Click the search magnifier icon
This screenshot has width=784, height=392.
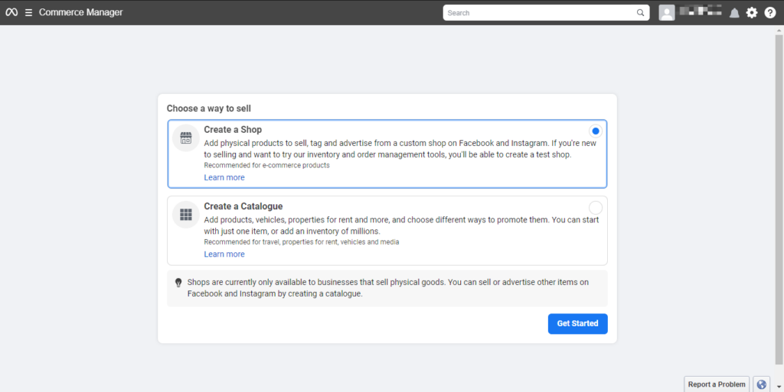(641, 13)
